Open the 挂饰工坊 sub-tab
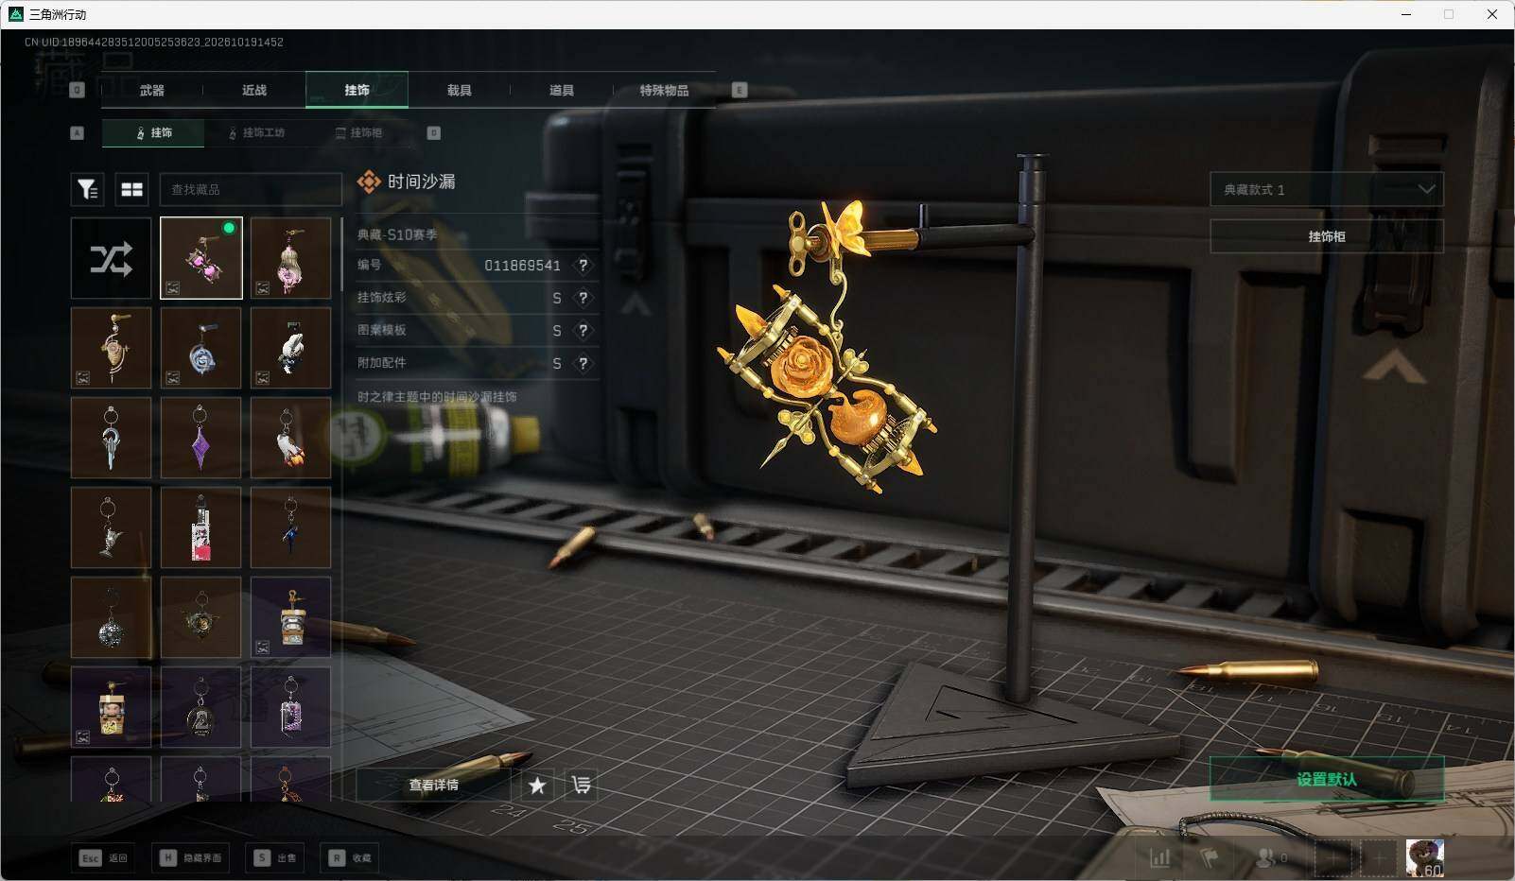Viewport: 1515px width, 881px height. coord(256,133)
